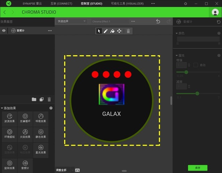Go back with the left arrow
This screenshot has width=222, height=173.
[x=5, y=12]
